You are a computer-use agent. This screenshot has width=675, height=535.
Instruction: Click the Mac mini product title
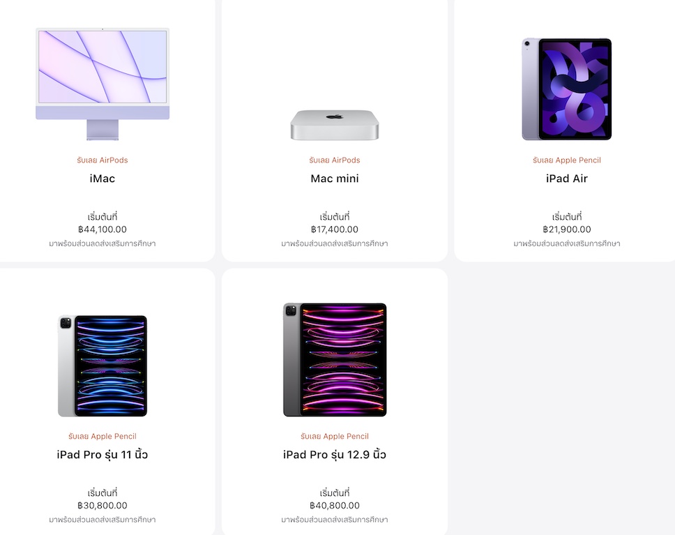point(335,179)
